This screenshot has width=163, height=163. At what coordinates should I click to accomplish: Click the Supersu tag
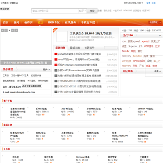(x=133, y=46)
